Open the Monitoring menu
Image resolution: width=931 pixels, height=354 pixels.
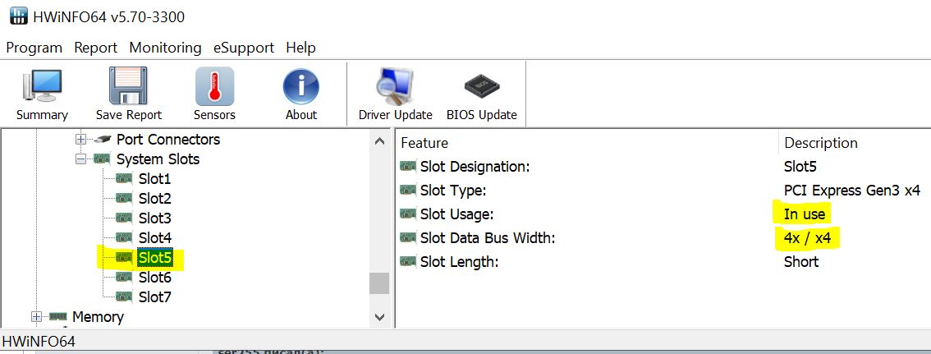[x=165, y=48]
